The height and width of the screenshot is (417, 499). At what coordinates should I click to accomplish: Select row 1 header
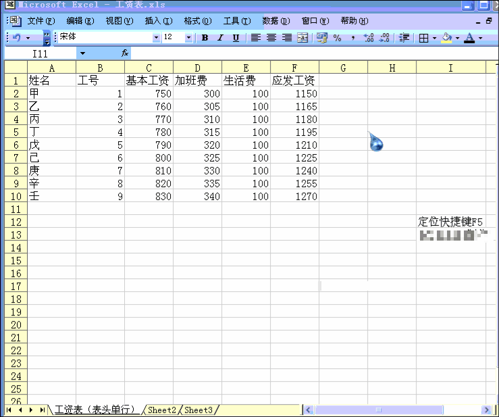(16, 80)
